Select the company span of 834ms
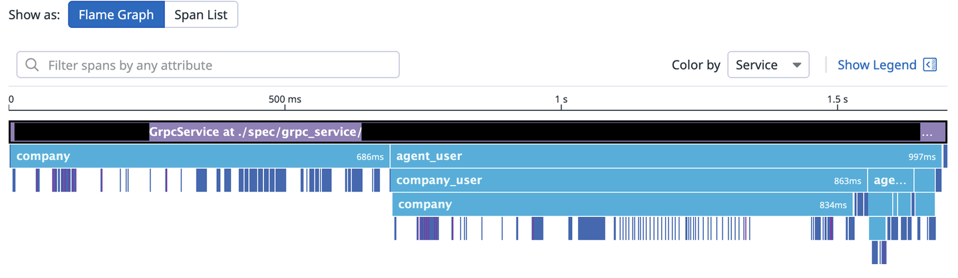 pos(622,204)
